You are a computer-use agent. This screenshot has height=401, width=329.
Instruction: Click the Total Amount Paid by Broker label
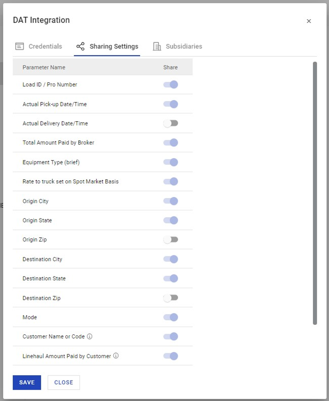tap(58, 143)
